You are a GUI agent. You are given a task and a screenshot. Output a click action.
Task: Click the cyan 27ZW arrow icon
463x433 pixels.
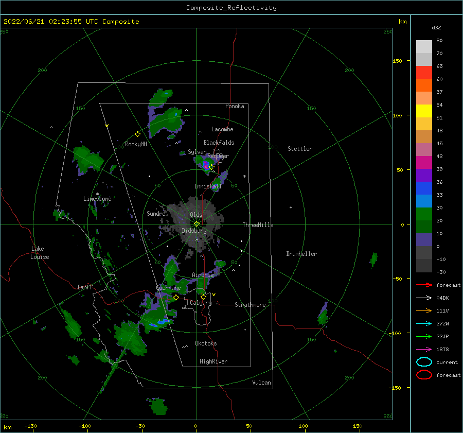tap(424, 324)
